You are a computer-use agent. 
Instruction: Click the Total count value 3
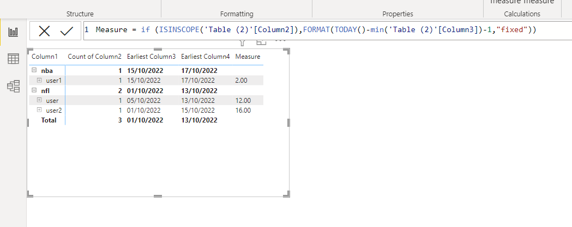coord(119,120)
